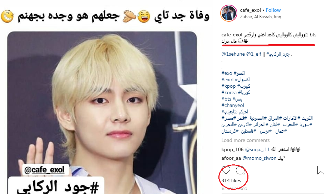Click the posted photo of the blond person
This screenshot has height=194, width=326.
coord(102,113)
